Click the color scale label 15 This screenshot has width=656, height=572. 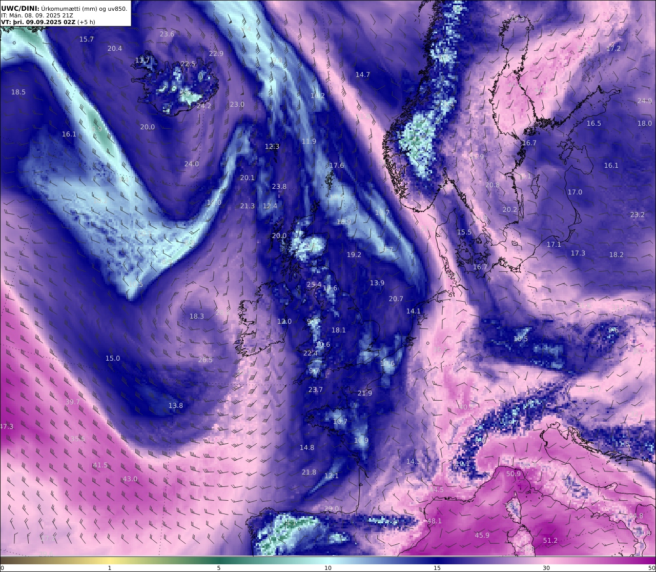coord(437,568)
